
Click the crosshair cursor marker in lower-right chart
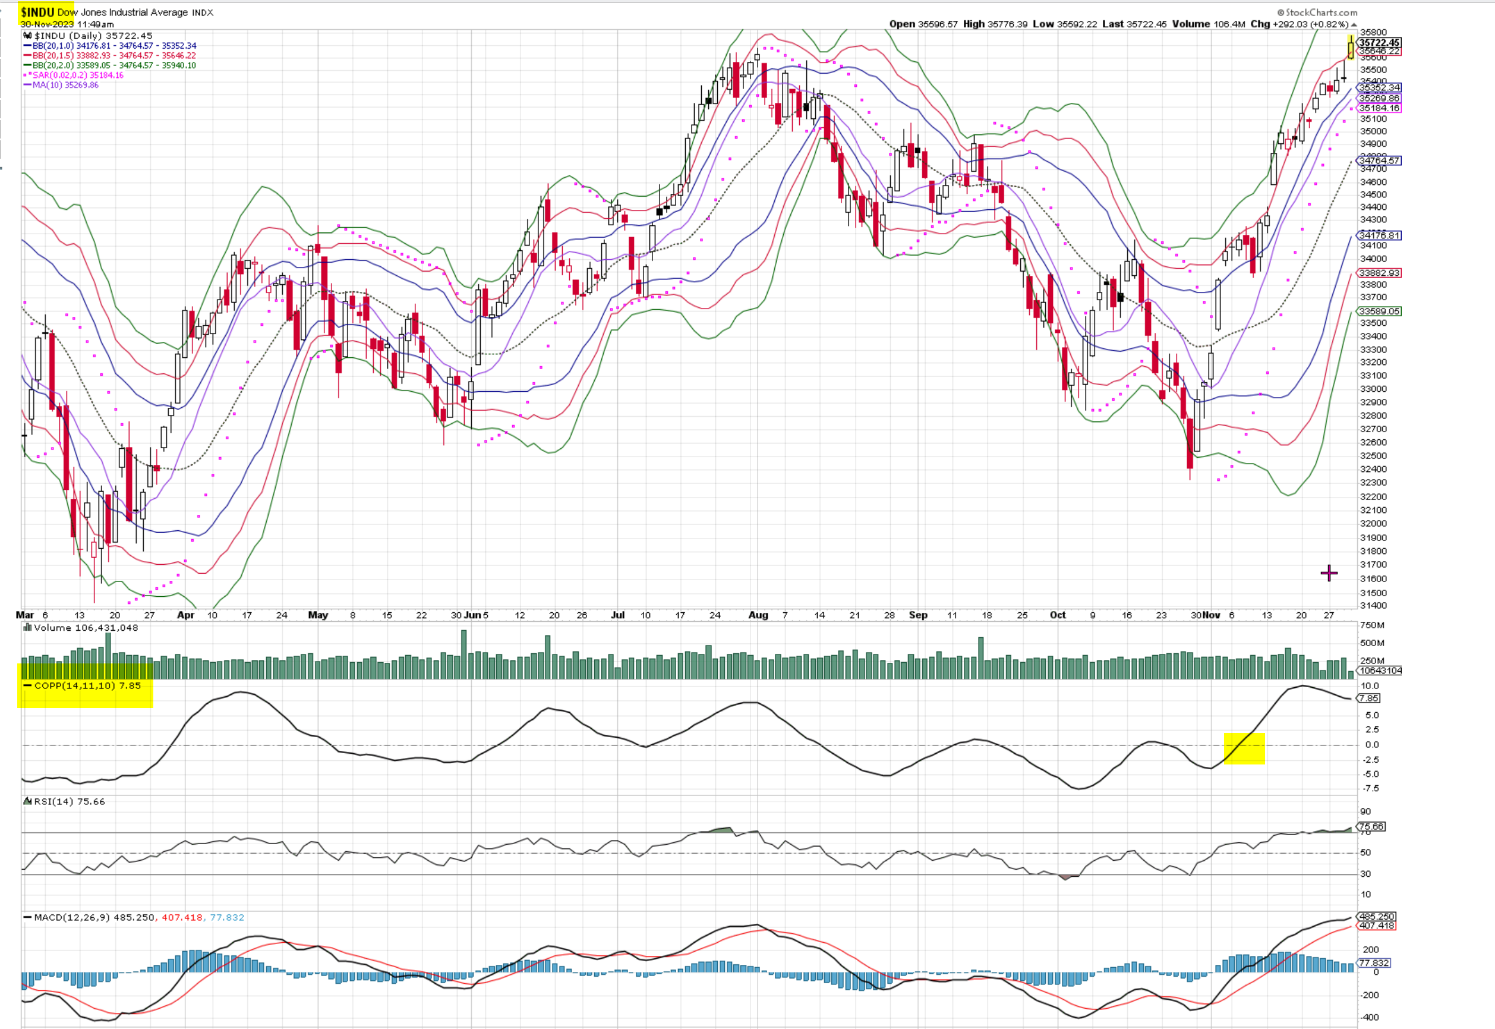[x=1329, y=572]
